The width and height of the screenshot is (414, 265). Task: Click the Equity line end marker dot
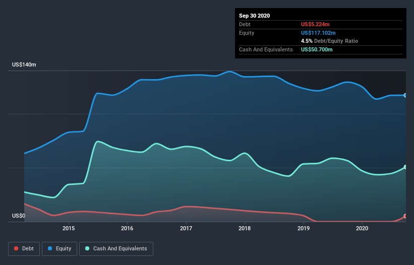click(405, 95)
